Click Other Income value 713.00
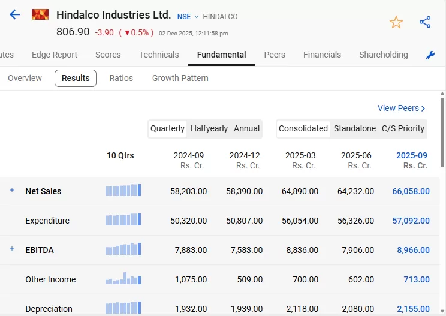This screenshot has width=446, height=316. [x=417, y=279]
